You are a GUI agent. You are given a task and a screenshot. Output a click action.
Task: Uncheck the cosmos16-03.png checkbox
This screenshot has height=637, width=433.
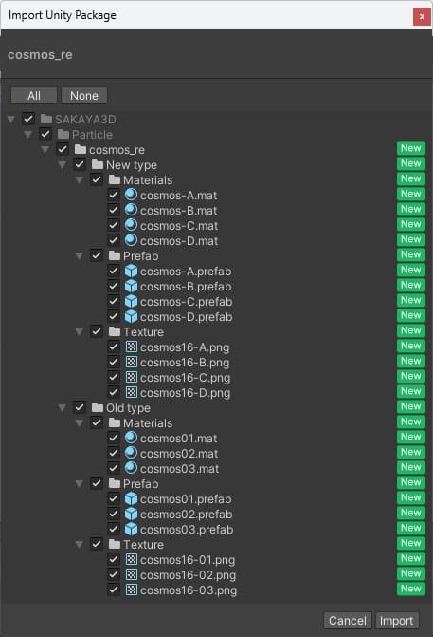[114, 590]
